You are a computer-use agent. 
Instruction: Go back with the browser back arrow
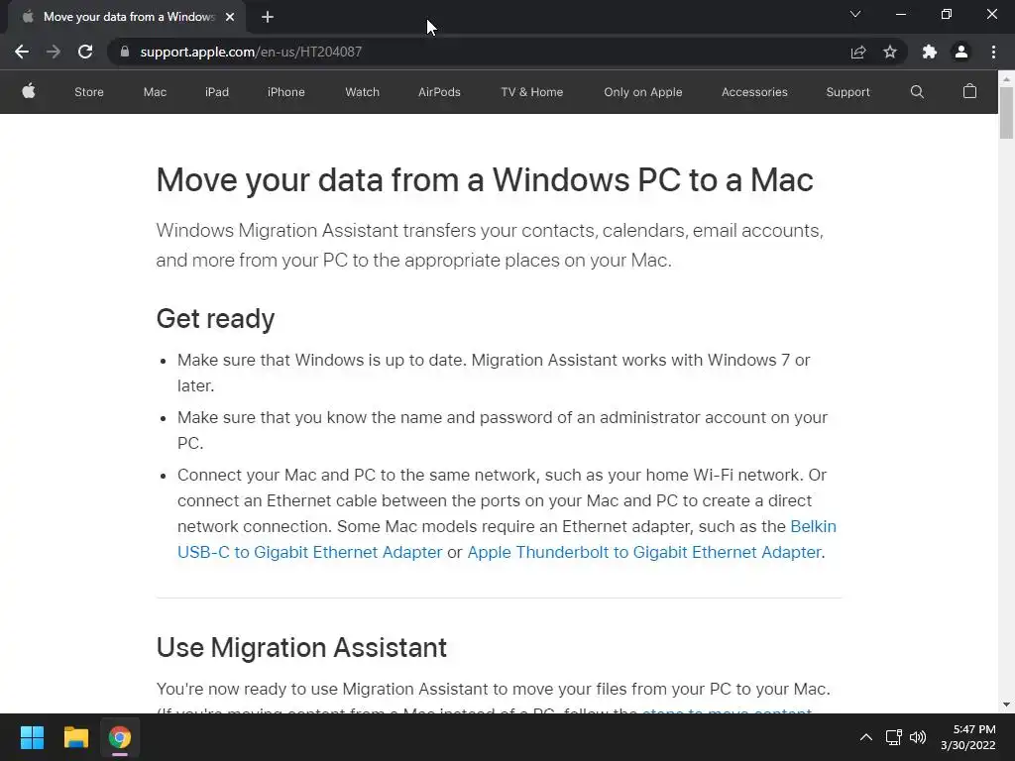coord(22,52)
